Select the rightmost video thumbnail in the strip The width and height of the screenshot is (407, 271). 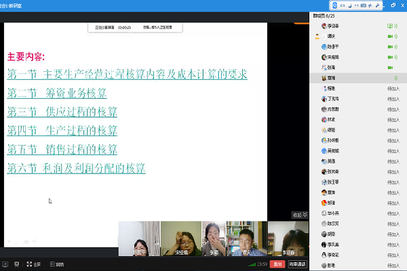(x=288, y=238)
